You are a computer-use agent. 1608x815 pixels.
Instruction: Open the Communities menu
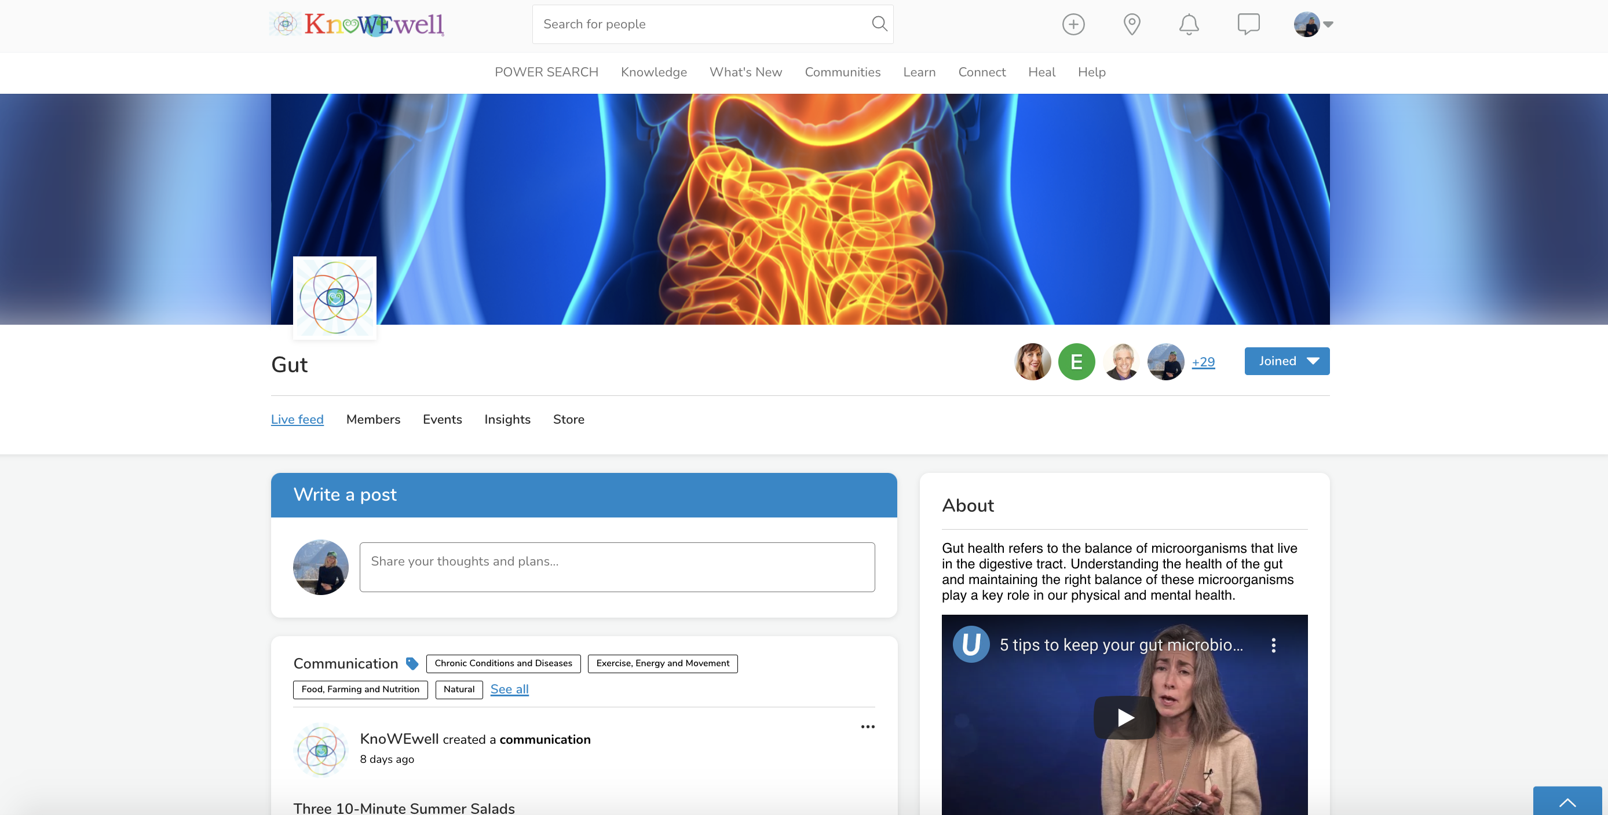(842, 72)
